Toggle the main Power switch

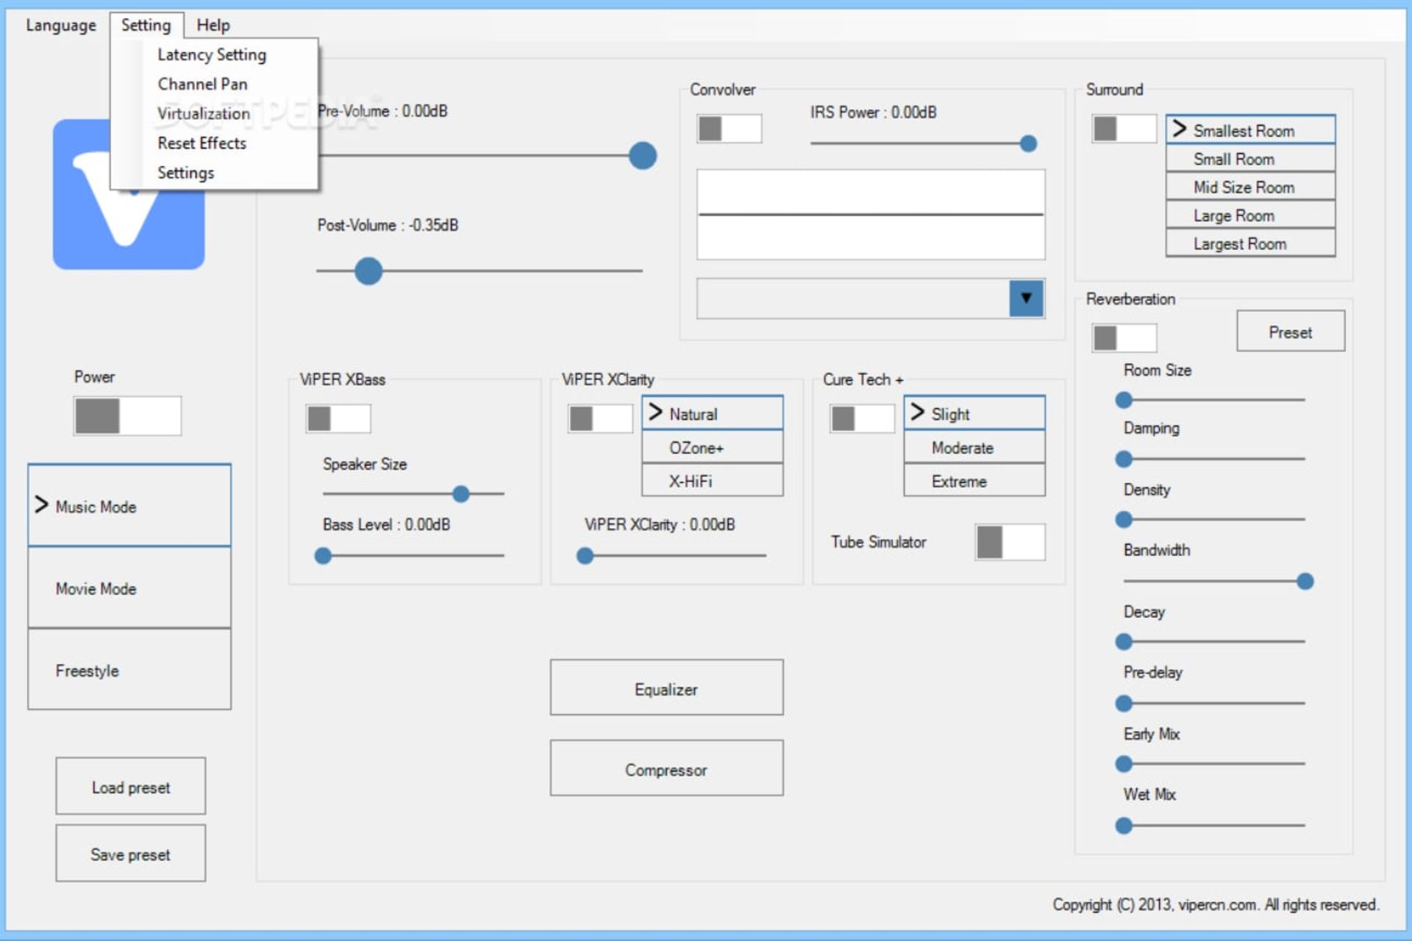(x=127, y=416)
